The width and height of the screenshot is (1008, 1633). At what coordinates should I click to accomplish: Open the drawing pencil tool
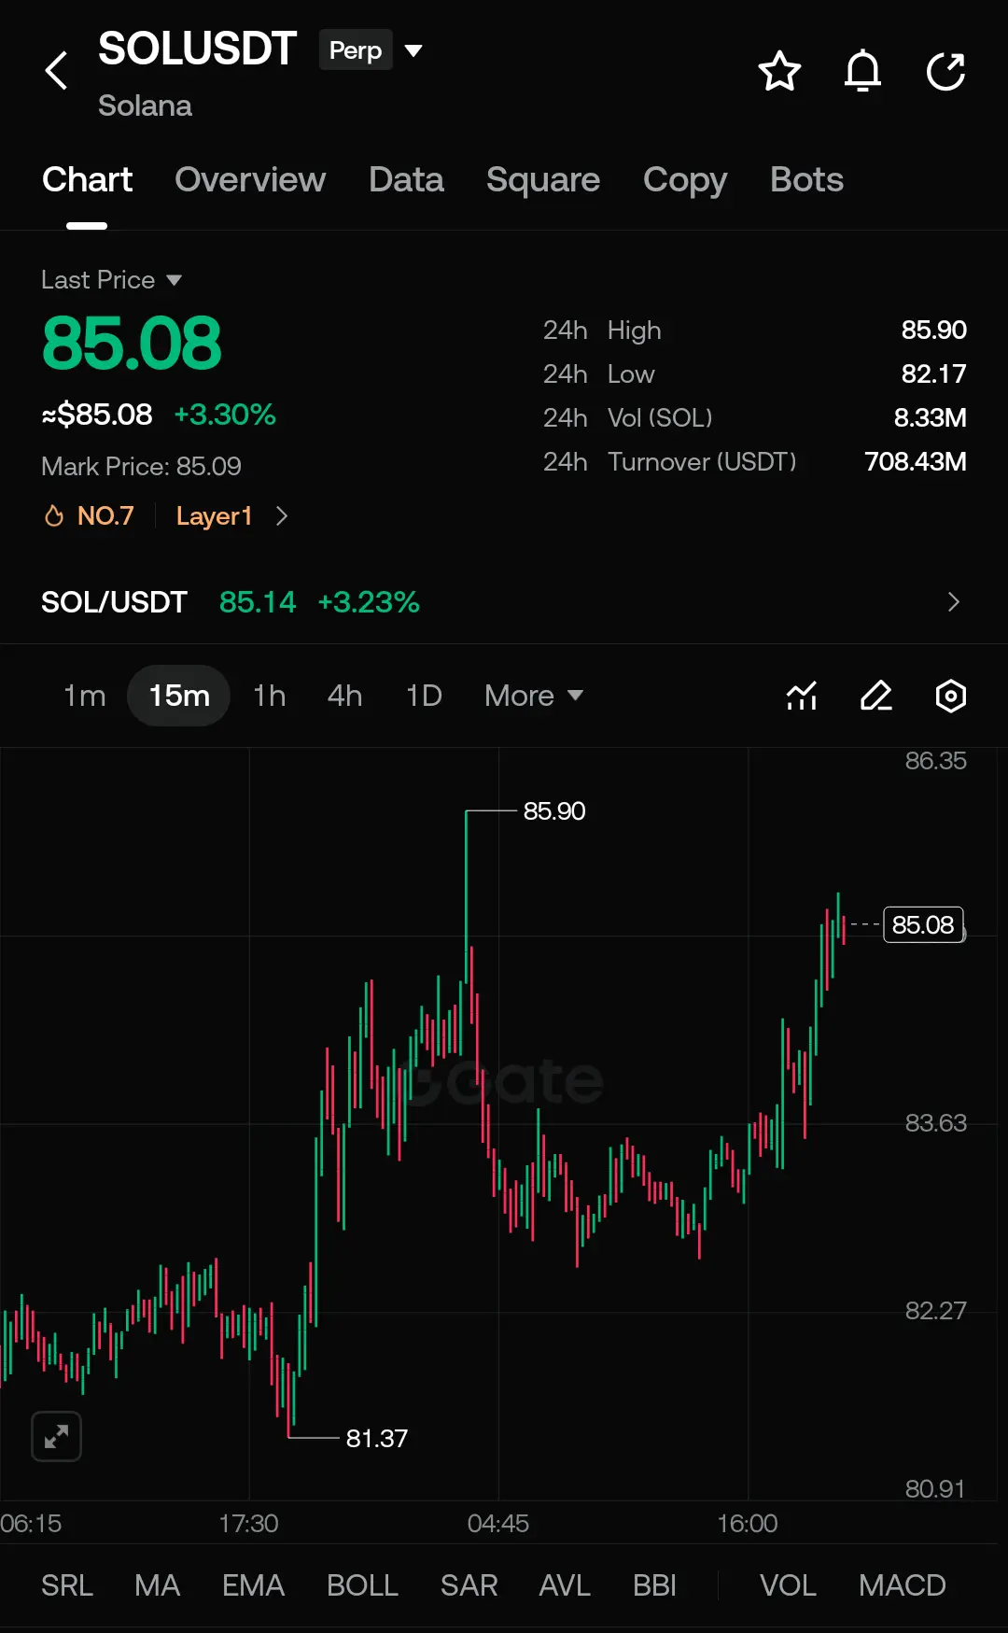875,696
